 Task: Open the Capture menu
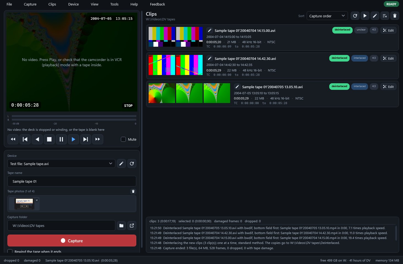coord(30,4)
